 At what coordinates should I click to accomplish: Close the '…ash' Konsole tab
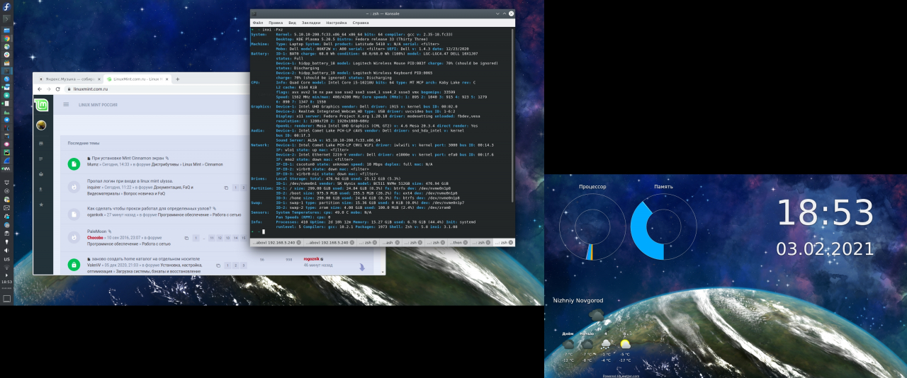coord(398,242)
